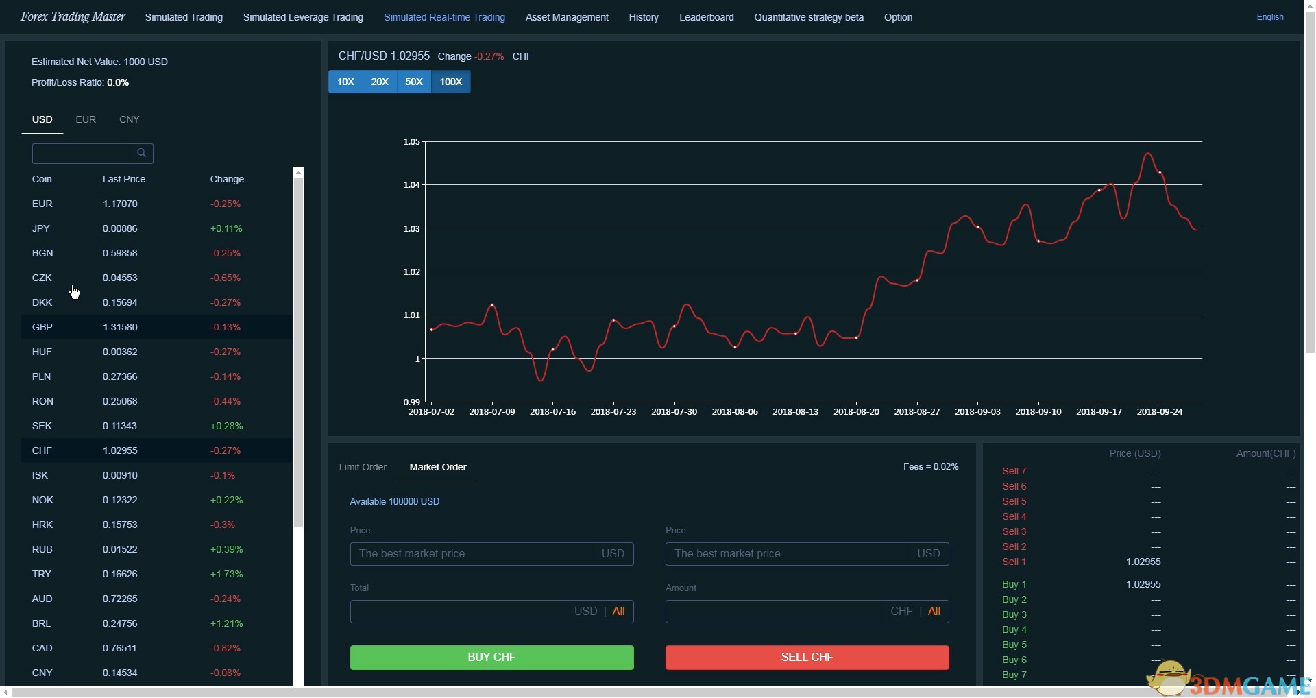This screenshot has height=698, width=1316.
Task: Open Simulated Trading menu
Action: tap(184, 17)
